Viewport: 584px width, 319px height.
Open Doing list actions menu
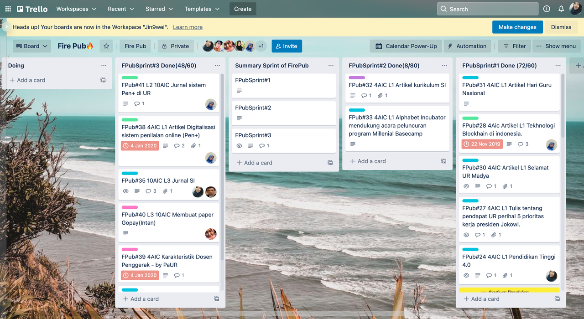point(104,66)
